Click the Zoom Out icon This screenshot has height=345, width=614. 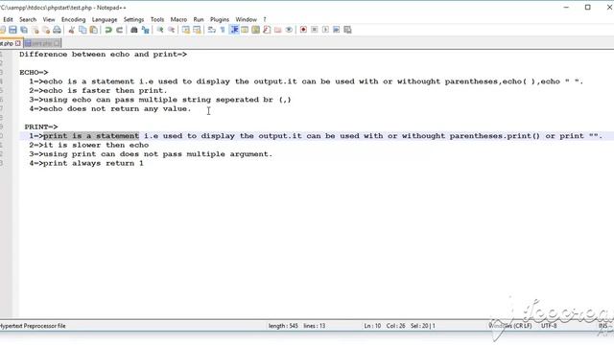click(x=172, y=30)
